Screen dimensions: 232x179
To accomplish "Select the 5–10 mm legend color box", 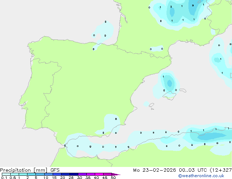I will (x=40, y=174).
